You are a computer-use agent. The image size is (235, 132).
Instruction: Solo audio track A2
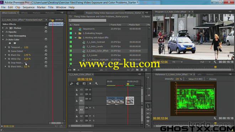click(94, 116)
